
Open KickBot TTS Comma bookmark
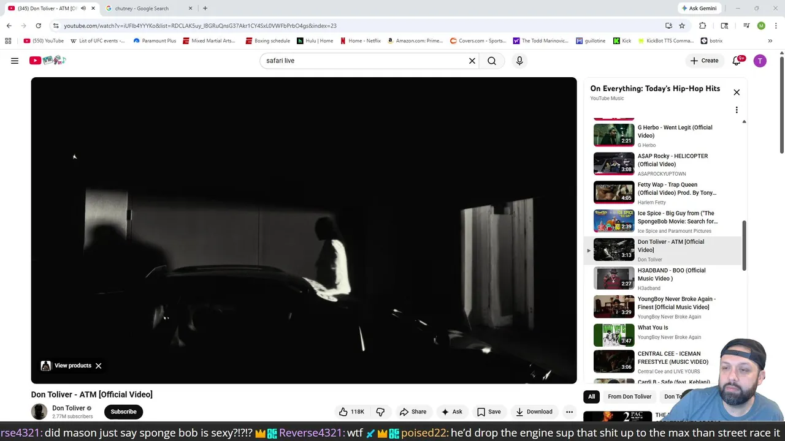[x=667, y=41]
